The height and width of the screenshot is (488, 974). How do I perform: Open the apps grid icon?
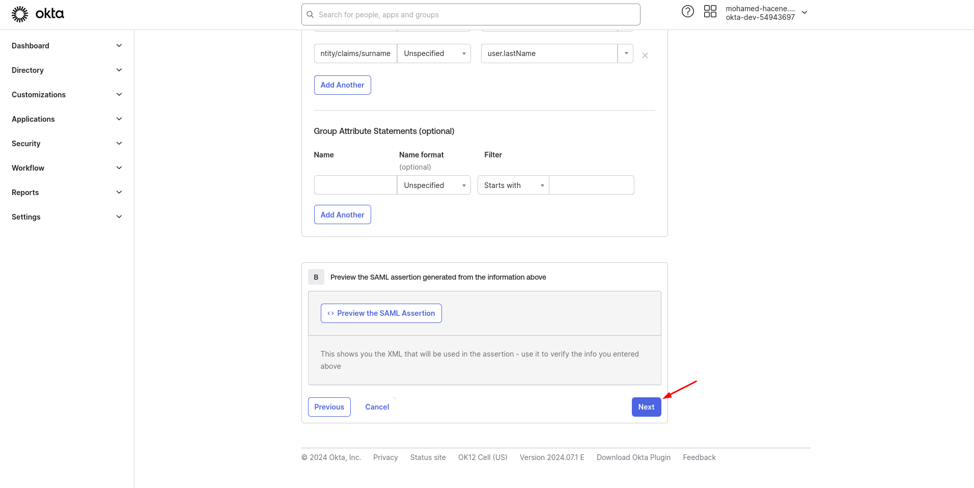click(x=710, y=12)
